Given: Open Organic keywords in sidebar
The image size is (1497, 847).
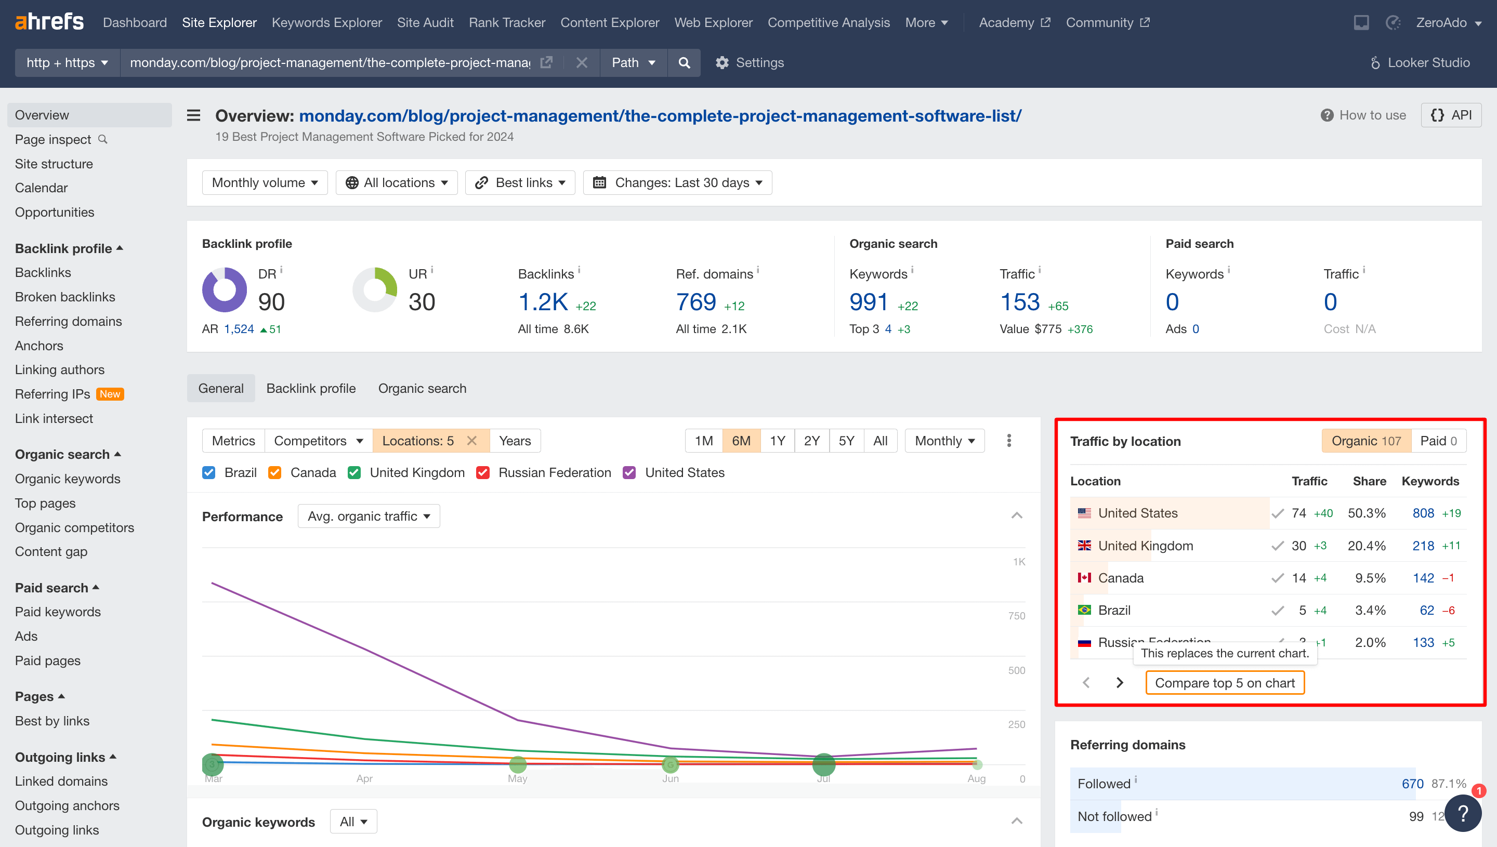Looking at the screenshot, I should point(68,479).
